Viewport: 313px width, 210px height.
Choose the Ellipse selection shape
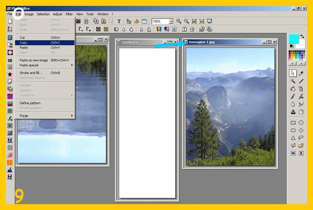point(301,122)
